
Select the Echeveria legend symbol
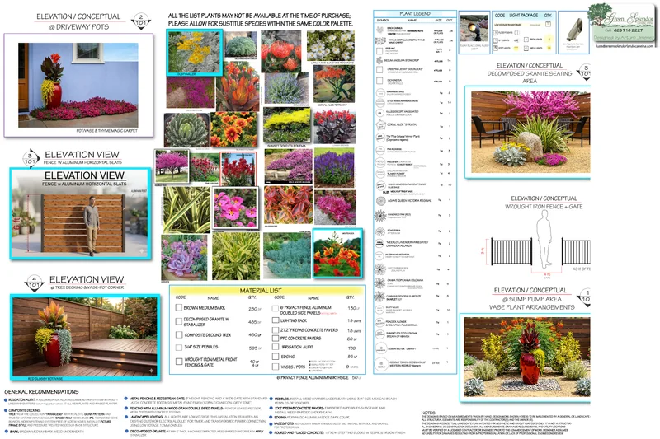(380, 231)
